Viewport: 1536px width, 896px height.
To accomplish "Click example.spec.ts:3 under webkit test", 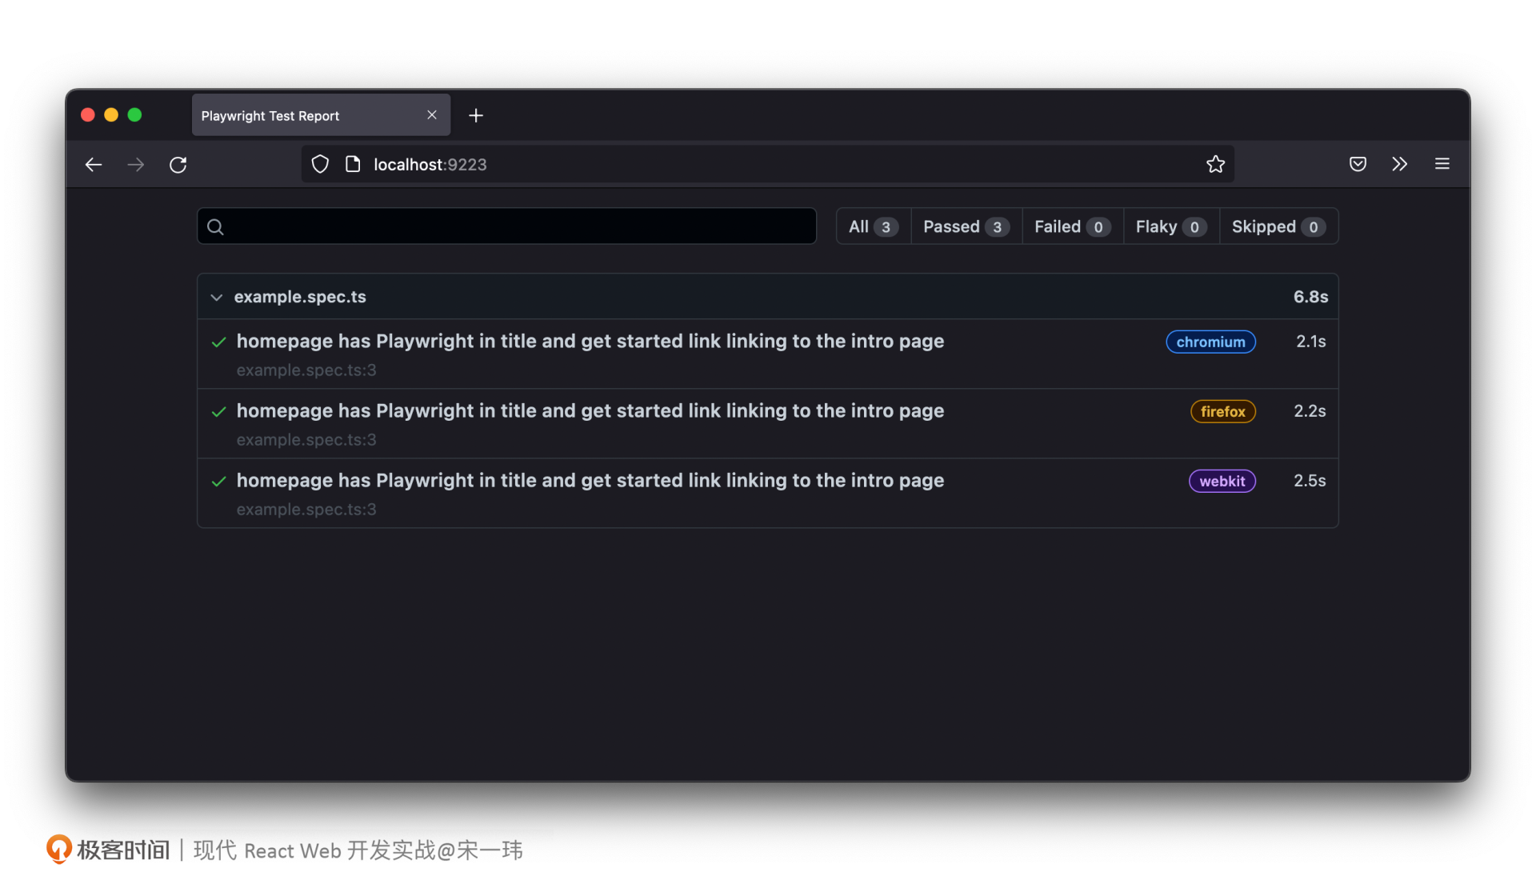I will 306,510.
